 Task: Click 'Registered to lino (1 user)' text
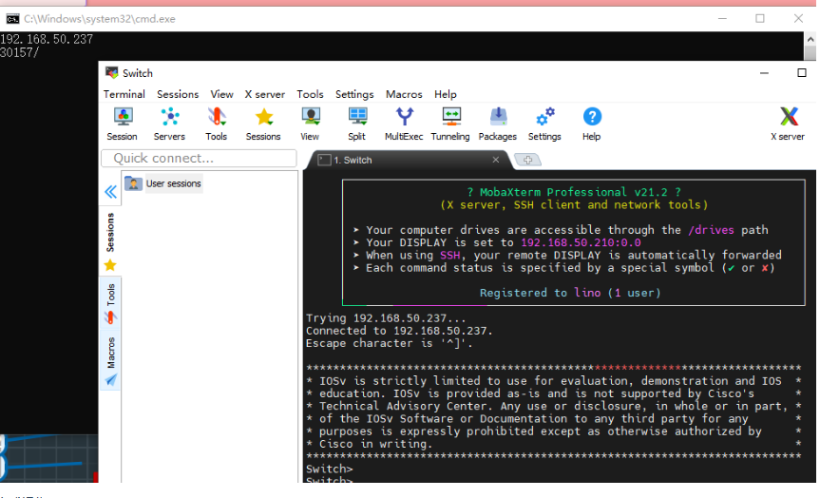click(x=570, y=293)
